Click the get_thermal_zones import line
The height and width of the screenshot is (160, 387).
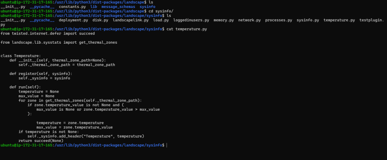click(x=59, y=42)
